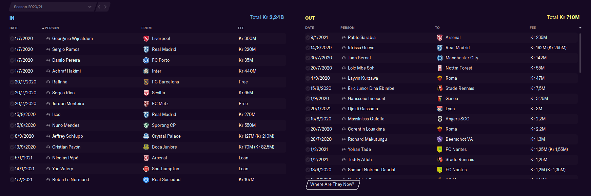Click the Sporting CP badge icon

tap(146, 125)
